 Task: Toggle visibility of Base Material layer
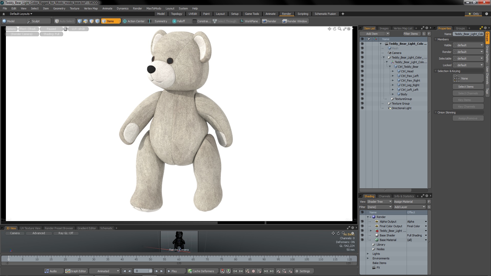pyautogui.click(x=362, y=240)
